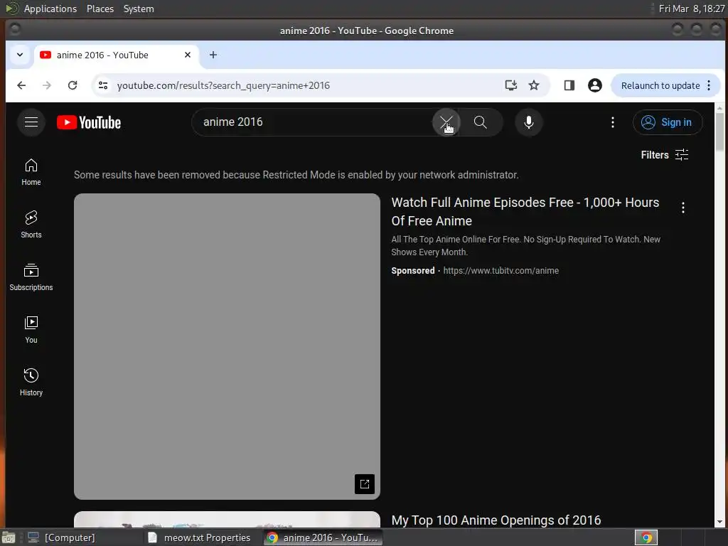The height and width of the screenshot is (546, 728).
Task: Open a new Chrome tab
Action: click(x=213, y=55)
